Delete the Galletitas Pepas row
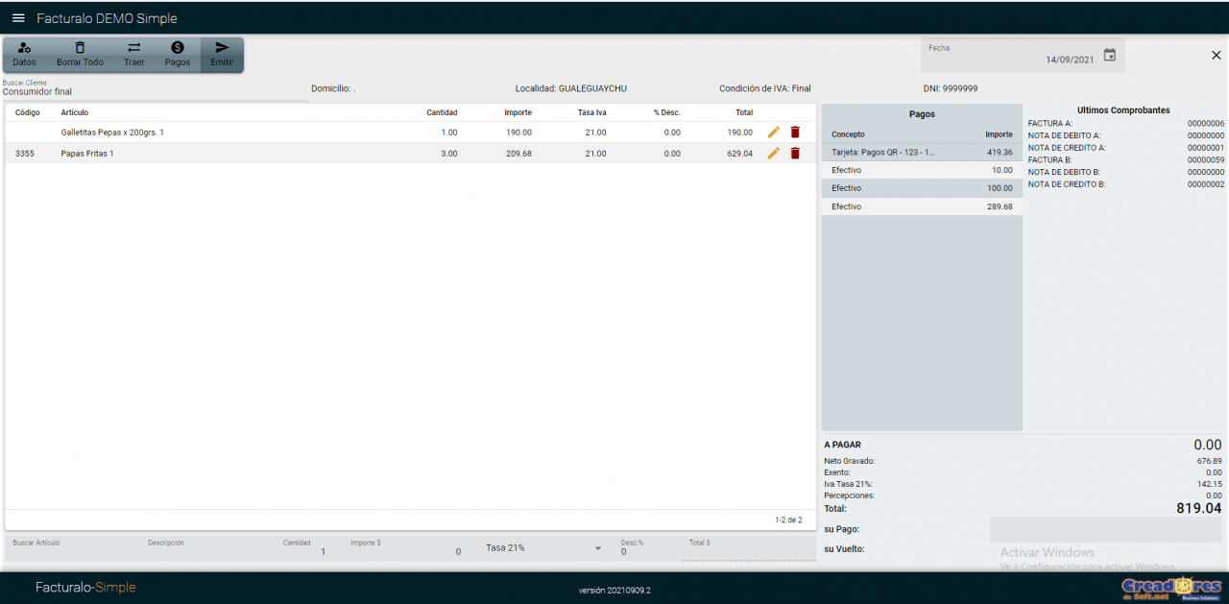 tap(795, 133)
